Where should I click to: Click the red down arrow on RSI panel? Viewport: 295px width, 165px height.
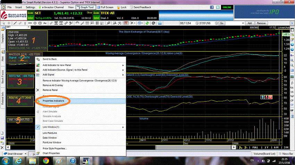(x=267, y=97)
